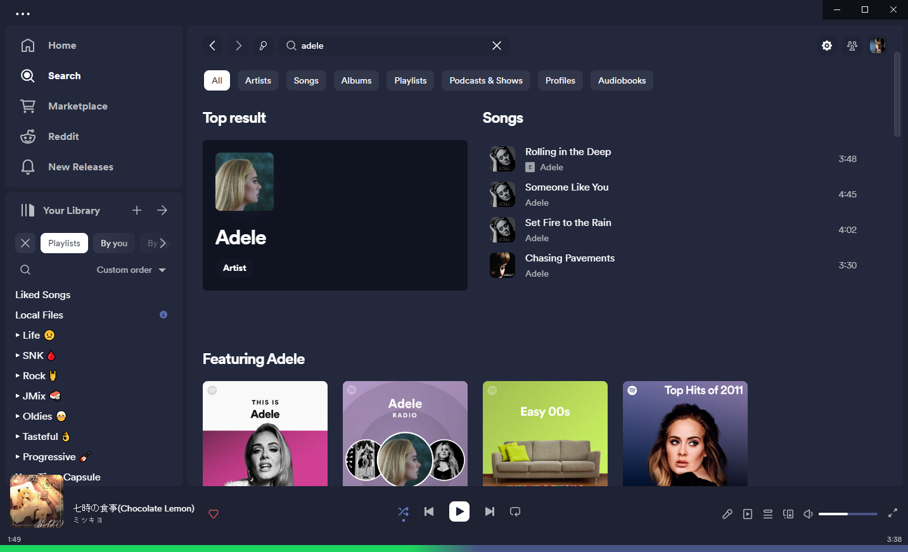Toggle repeat mode

(x=515, y=511)
